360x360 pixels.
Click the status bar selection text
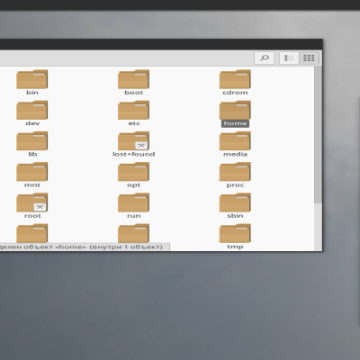pyautogui.click(x=81, y=247)
